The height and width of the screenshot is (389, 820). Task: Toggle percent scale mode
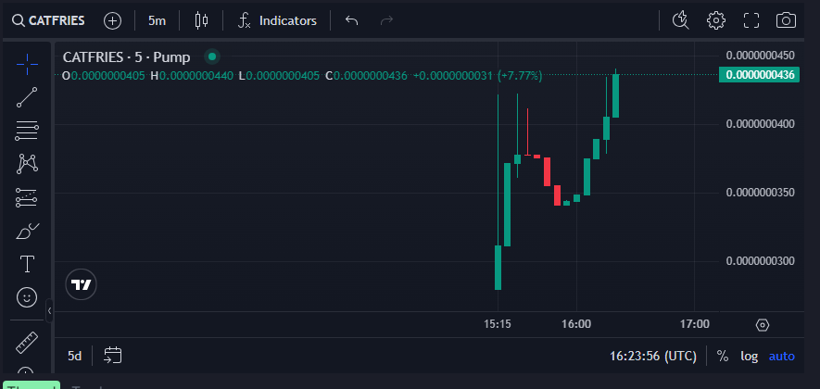click(x=723, y=356)
